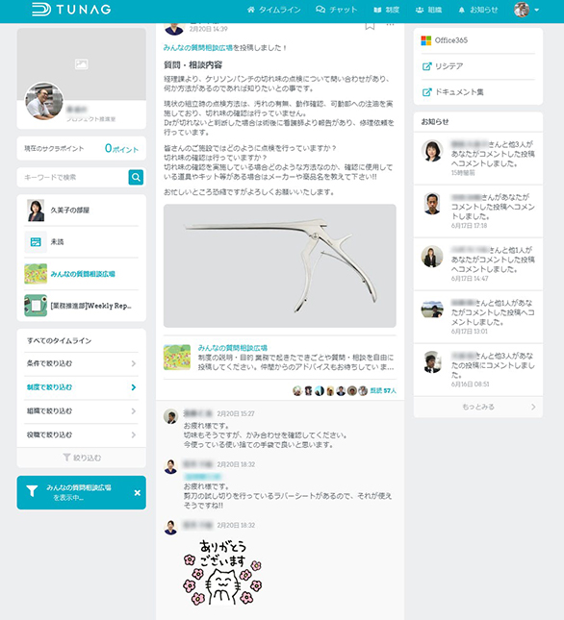Click the Office365 logo icon

(426, 40)
